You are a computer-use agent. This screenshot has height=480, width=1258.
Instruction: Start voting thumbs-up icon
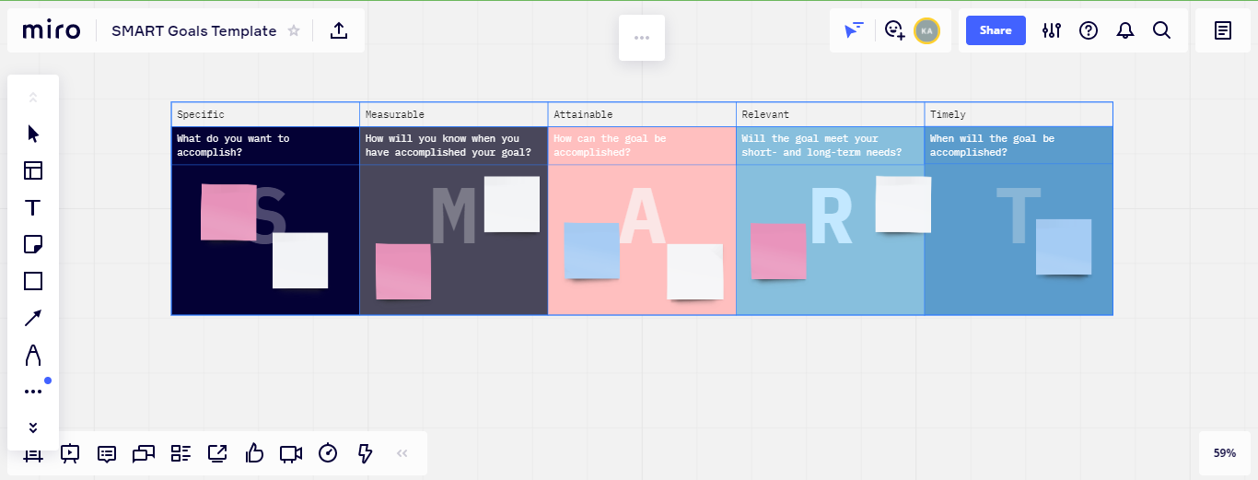pos(254,453)
